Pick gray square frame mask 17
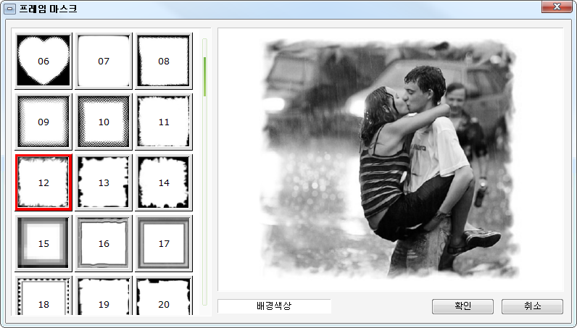This screenshot has height=328, width=577. point(164,243)
